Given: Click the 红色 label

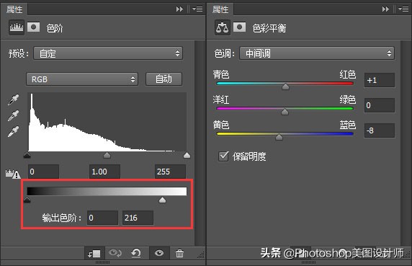Looking at the screenshot, I should 348,74.
